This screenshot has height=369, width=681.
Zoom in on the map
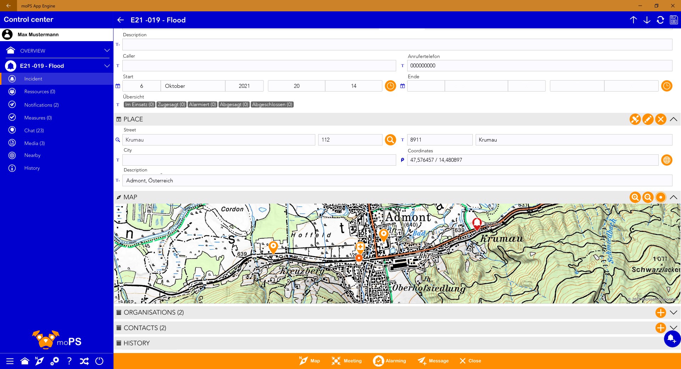pos(635,197)
